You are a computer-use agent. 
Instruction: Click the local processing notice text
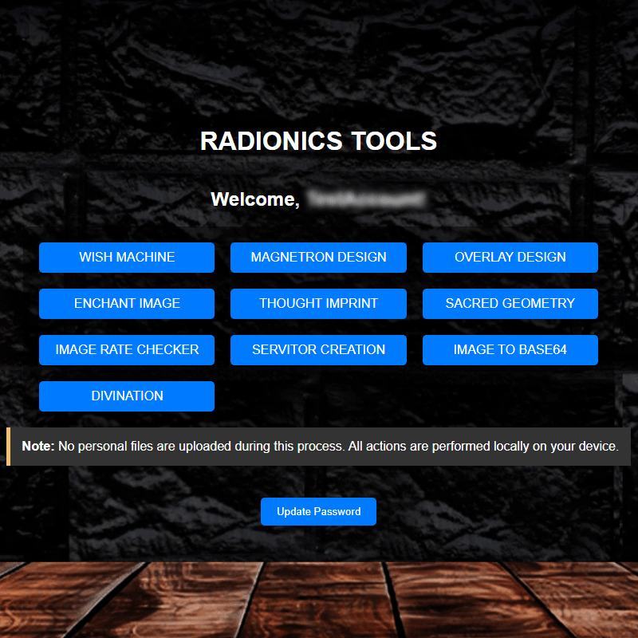(x=338, y=447)
